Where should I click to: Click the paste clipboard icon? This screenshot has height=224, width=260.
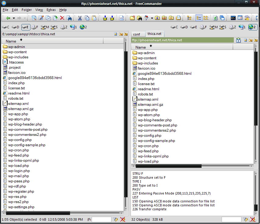click(x=94, y=18)
